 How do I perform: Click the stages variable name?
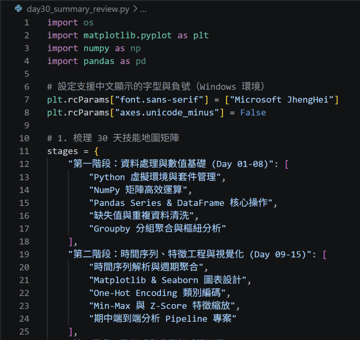click(63, 151)
